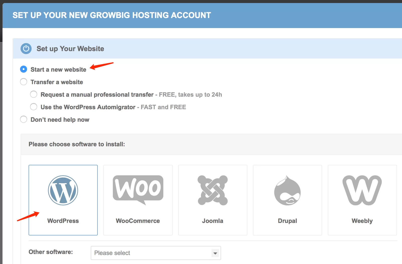402x264 pixels.
Task: Click the Set Up Your New GrowBig Hosting Account title
Action: click(x=112, y=15)
